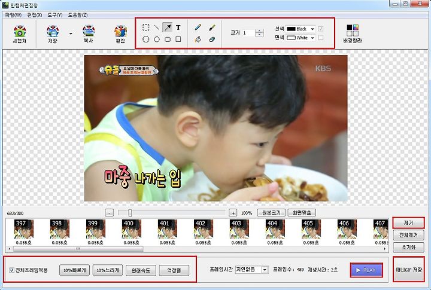Select the dashed circle selection tool
The width and height of the screenshot is (431, 290).
(146, 39)
